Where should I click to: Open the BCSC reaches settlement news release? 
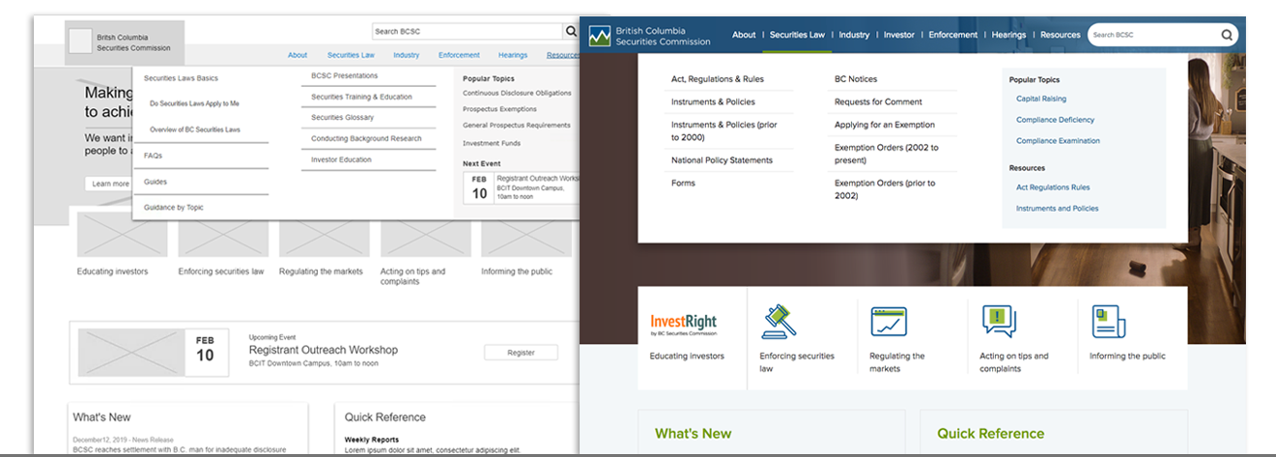[x=178, y=448]
